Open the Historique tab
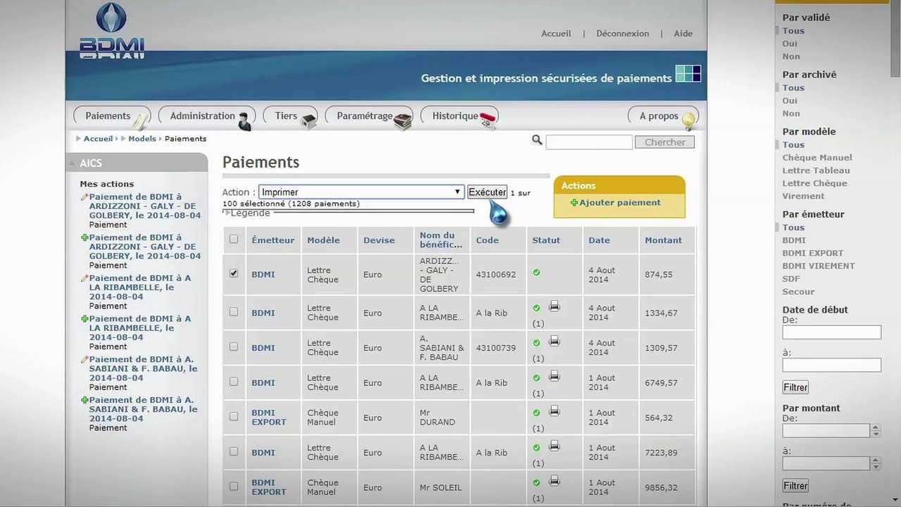This screenshot has width=901, height=507. (460, 116)
